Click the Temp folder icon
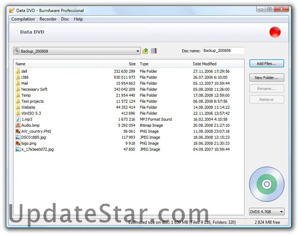 click(18, 95)
